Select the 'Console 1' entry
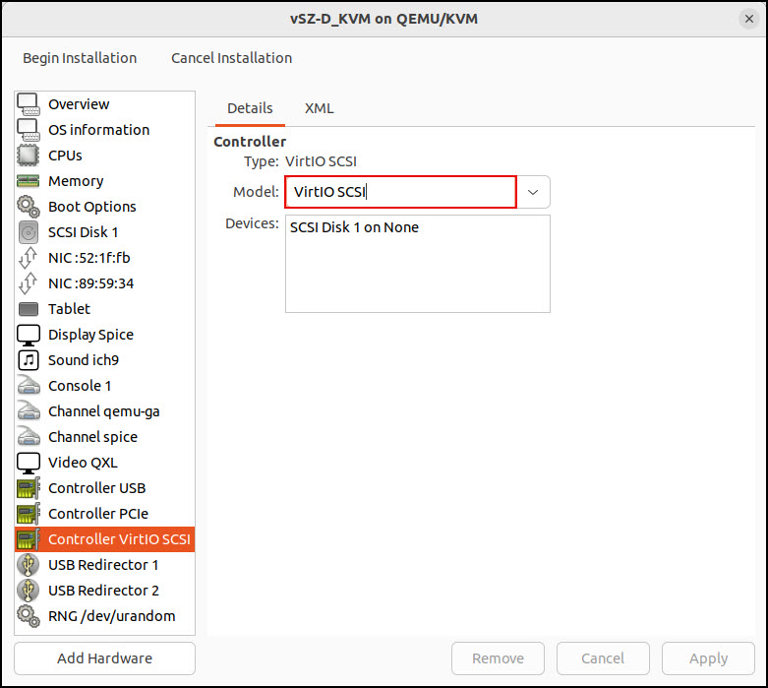The height and width of the screenshot is (688, 768). pyautogui.click(x=80, y=386)
